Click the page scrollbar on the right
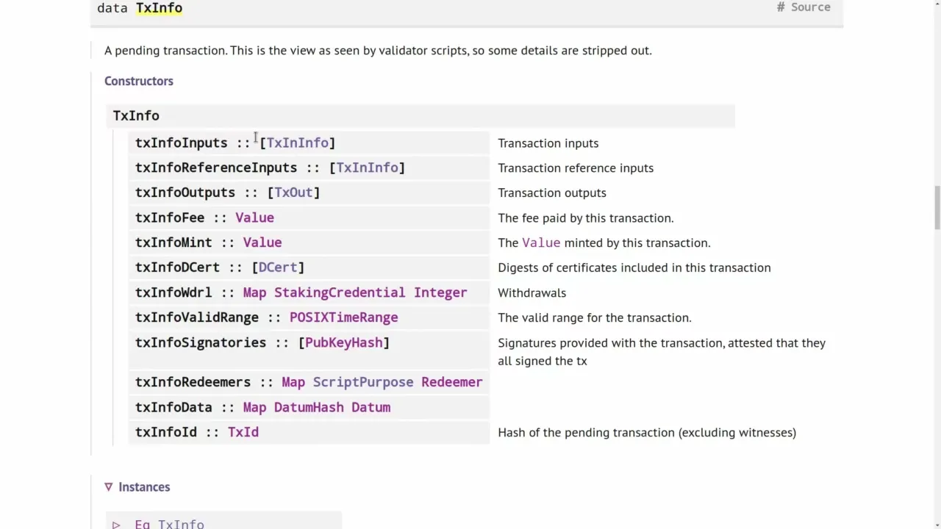The image size is (941, 529). pos(937,209)
